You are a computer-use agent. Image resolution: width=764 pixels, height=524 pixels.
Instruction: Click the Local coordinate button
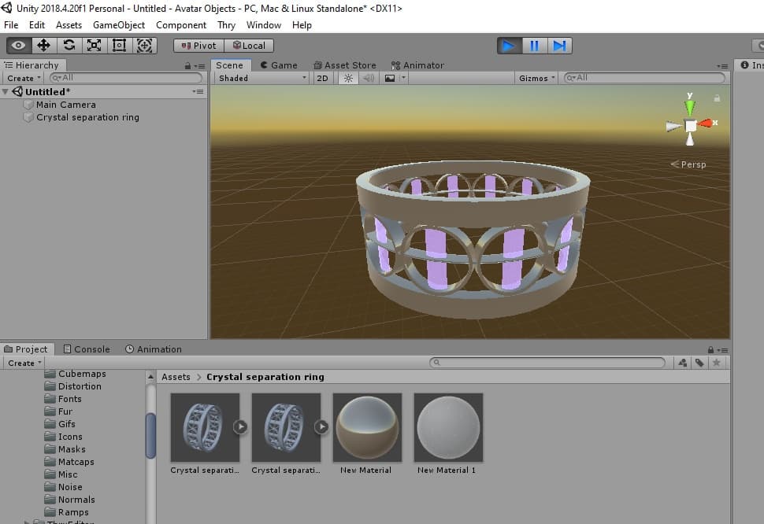coord(248,46)
